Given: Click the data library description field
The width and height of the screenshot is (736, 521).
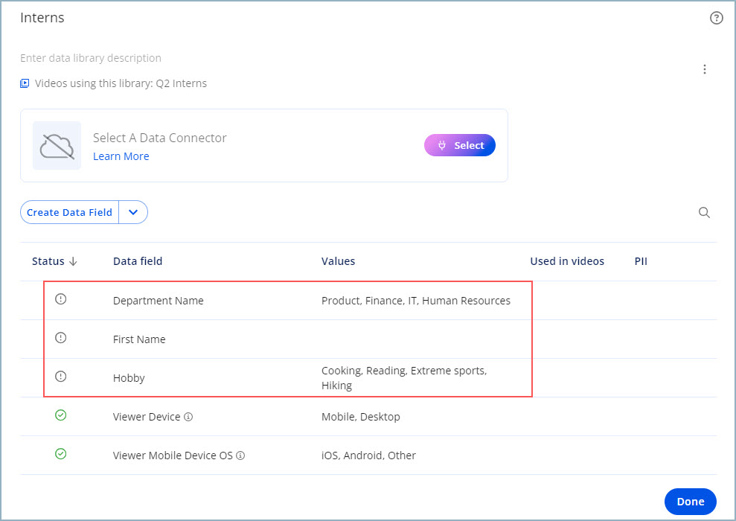Looking at the screenshot, I should click(x=91, y=58).
